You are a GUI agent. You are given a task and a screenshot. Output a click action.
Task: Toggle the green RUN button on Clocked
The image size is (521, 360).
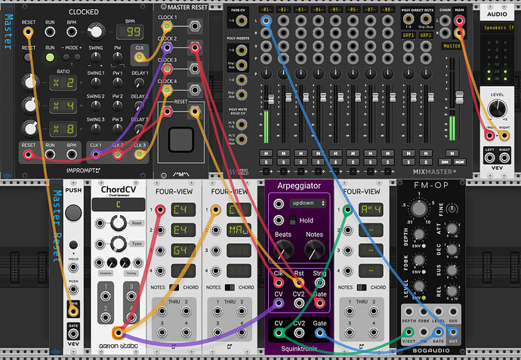(50, 57)
